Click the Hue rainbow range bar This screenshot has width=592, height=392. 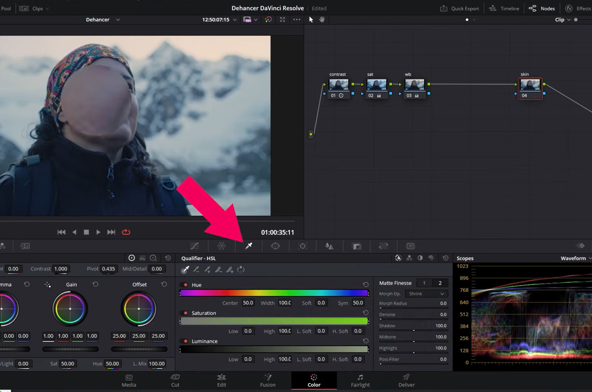coord(274,293)
